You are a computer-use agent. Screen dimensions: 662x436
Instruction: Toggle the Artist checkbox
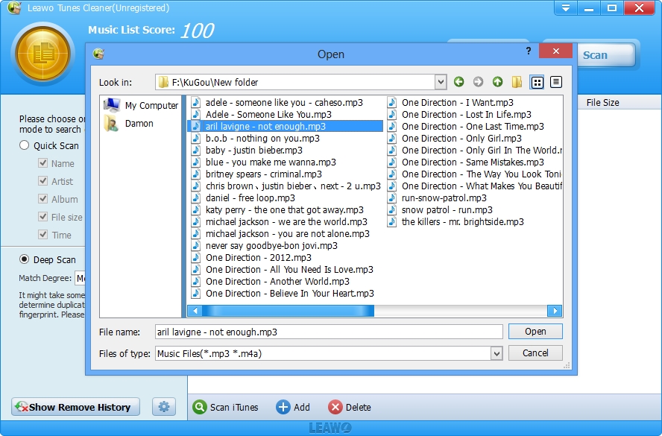coord(43,181)
